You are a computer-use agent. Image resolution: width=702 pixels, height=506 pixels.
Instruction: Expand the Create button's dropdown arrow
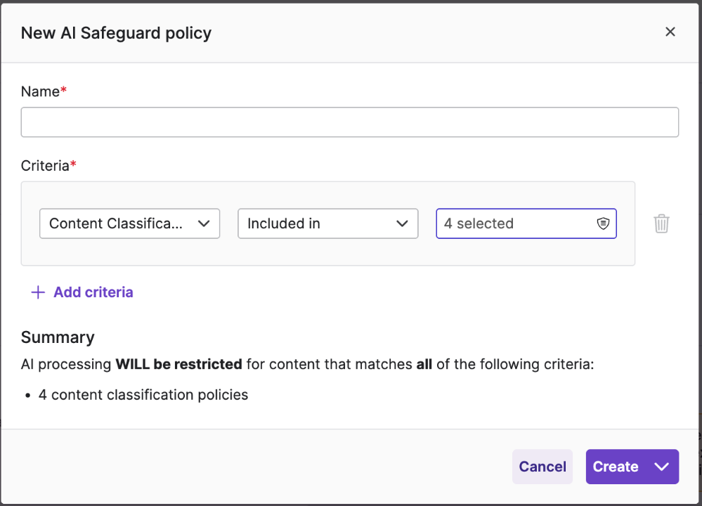pos(661,467)
